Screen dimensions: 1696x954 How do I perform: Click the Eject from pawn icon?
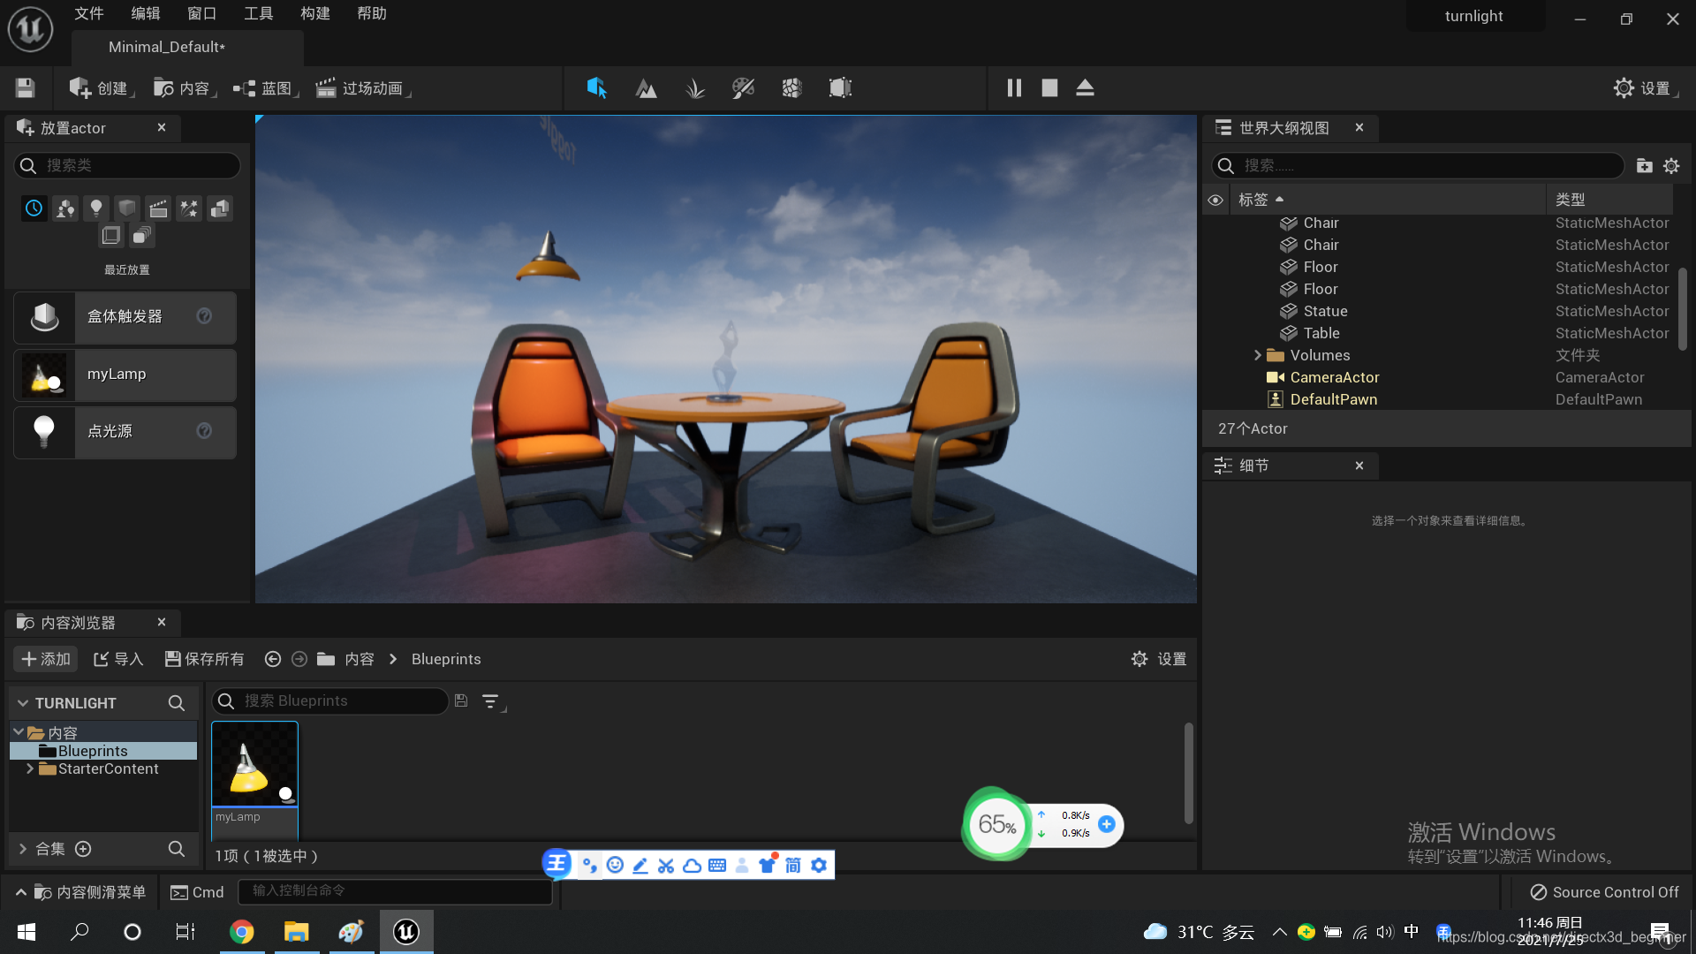(1085, 88)
